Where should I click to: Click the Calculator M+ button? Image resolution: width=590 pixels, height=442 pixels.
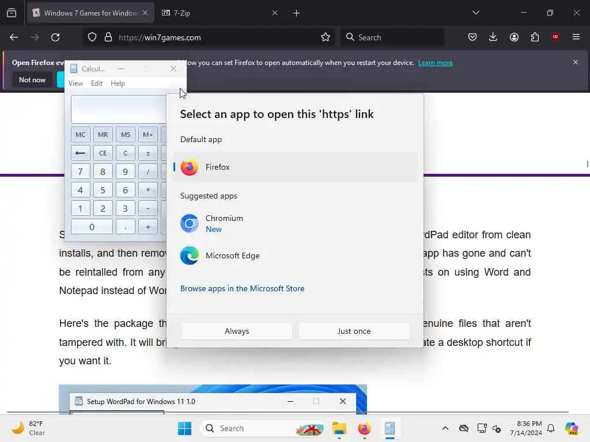click(148, 135)
